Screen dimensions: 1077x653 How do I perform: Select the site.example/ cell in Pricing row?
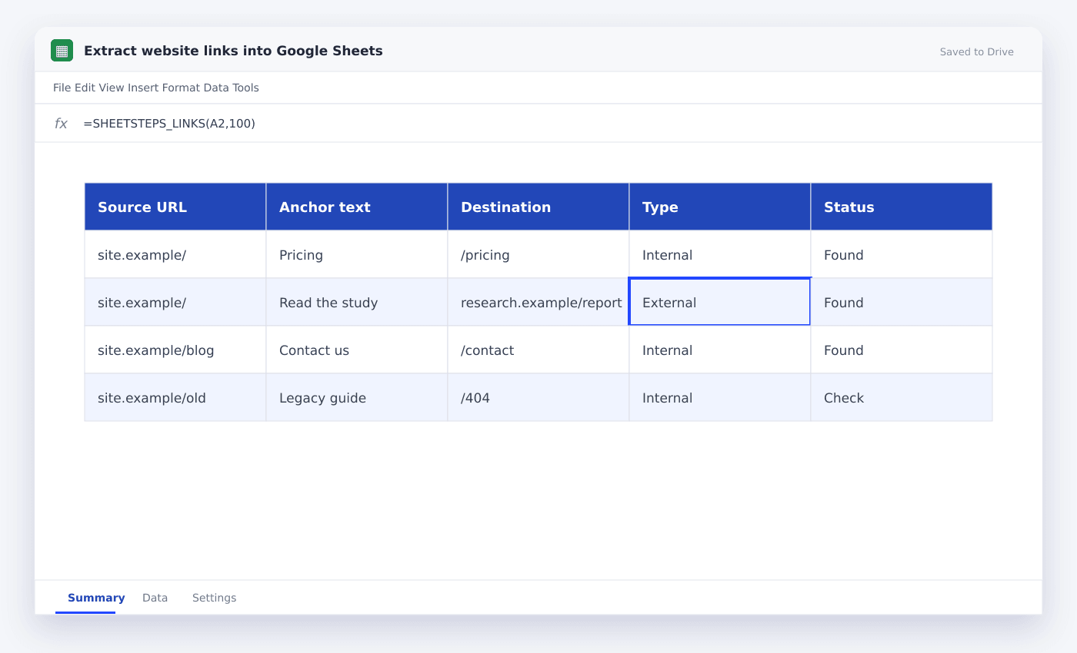point(175,254)
